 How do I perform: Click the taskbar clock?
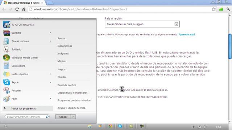coord(219,127)
